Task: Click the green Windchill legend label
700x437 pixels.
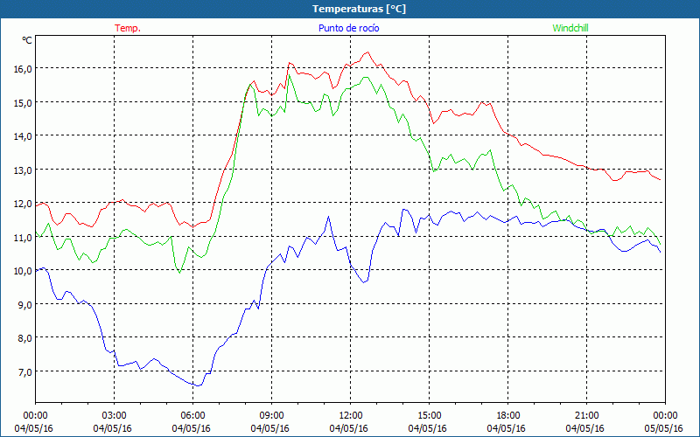Action: (x=570, y=28)
